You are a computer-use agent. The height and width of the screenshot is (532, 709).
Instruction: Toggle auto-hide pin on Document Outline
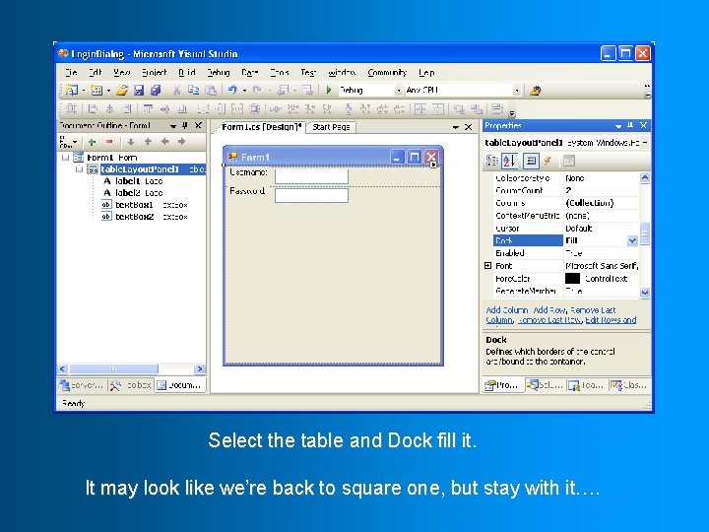click(184, 125)
